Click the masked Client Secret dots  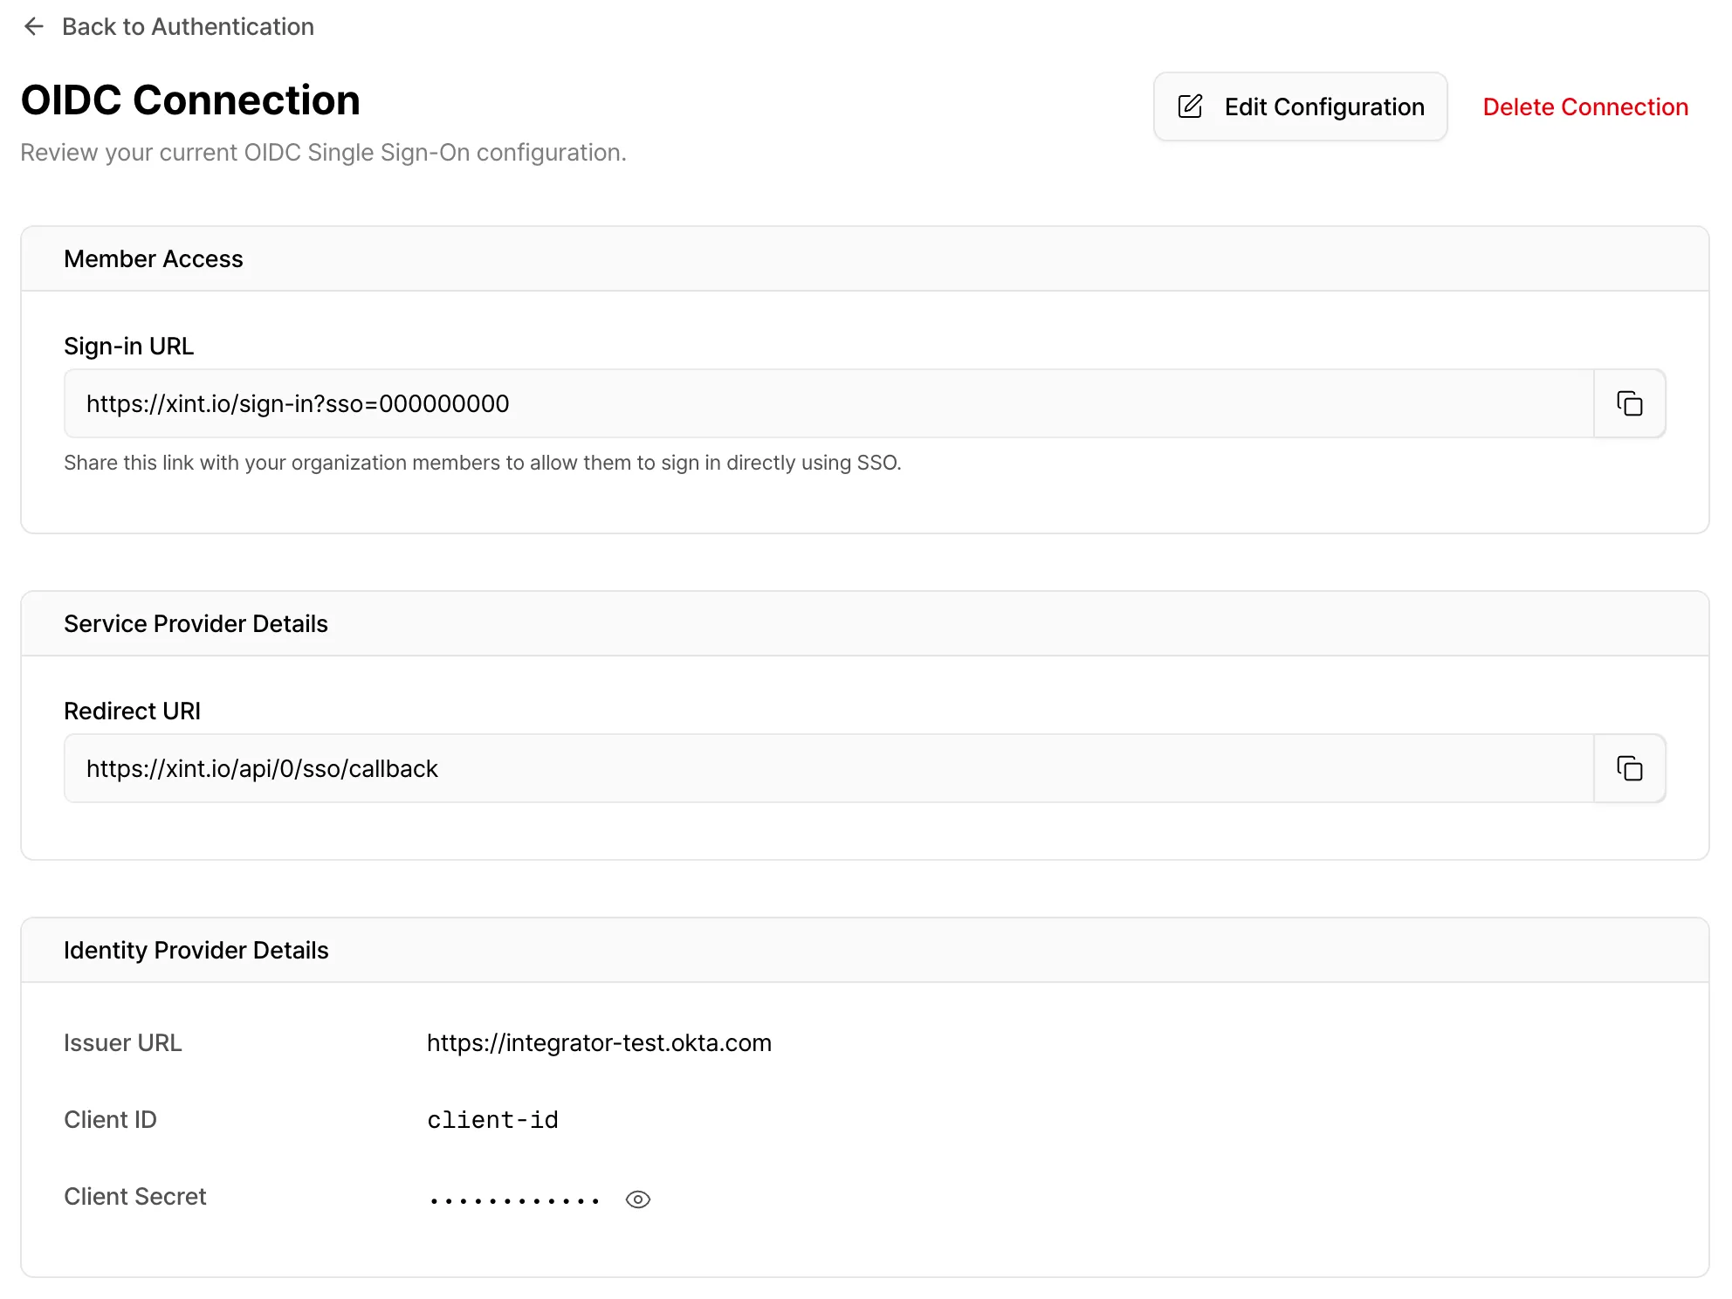tap(513, 1199)
